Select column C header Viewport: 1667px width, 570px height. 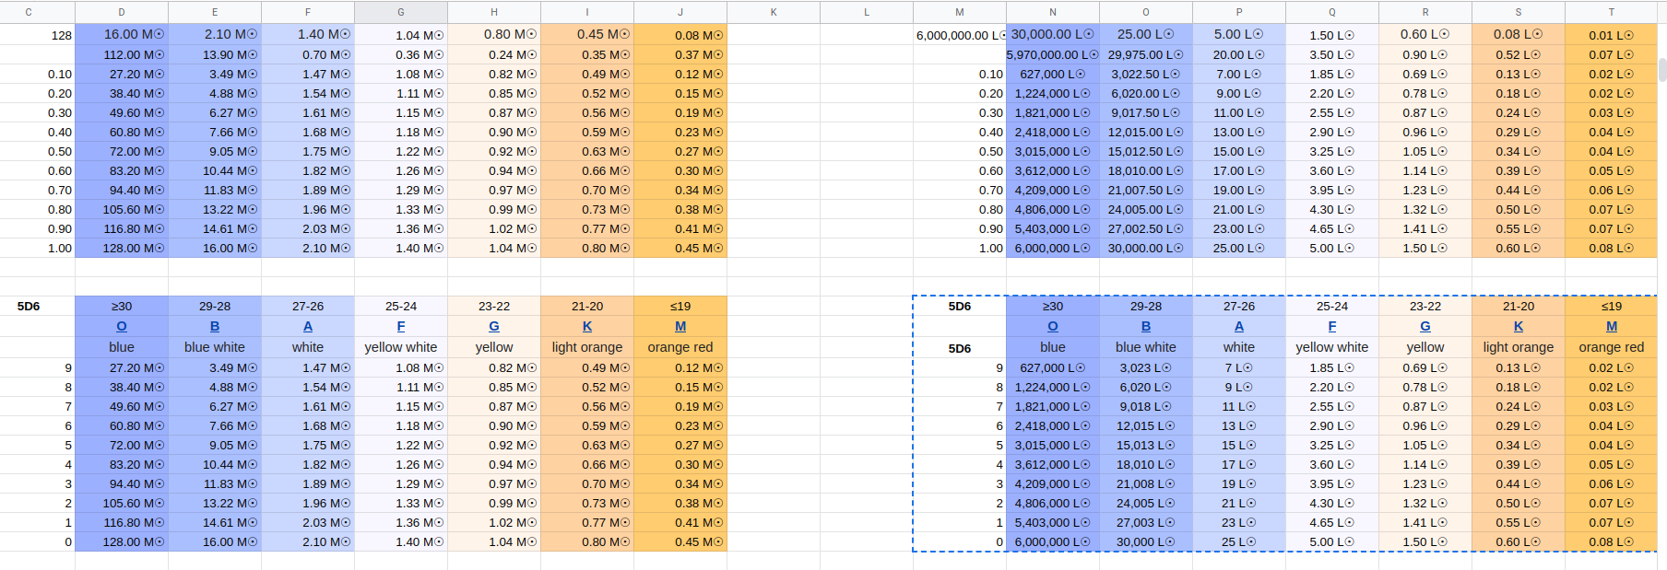click(29, 12)
